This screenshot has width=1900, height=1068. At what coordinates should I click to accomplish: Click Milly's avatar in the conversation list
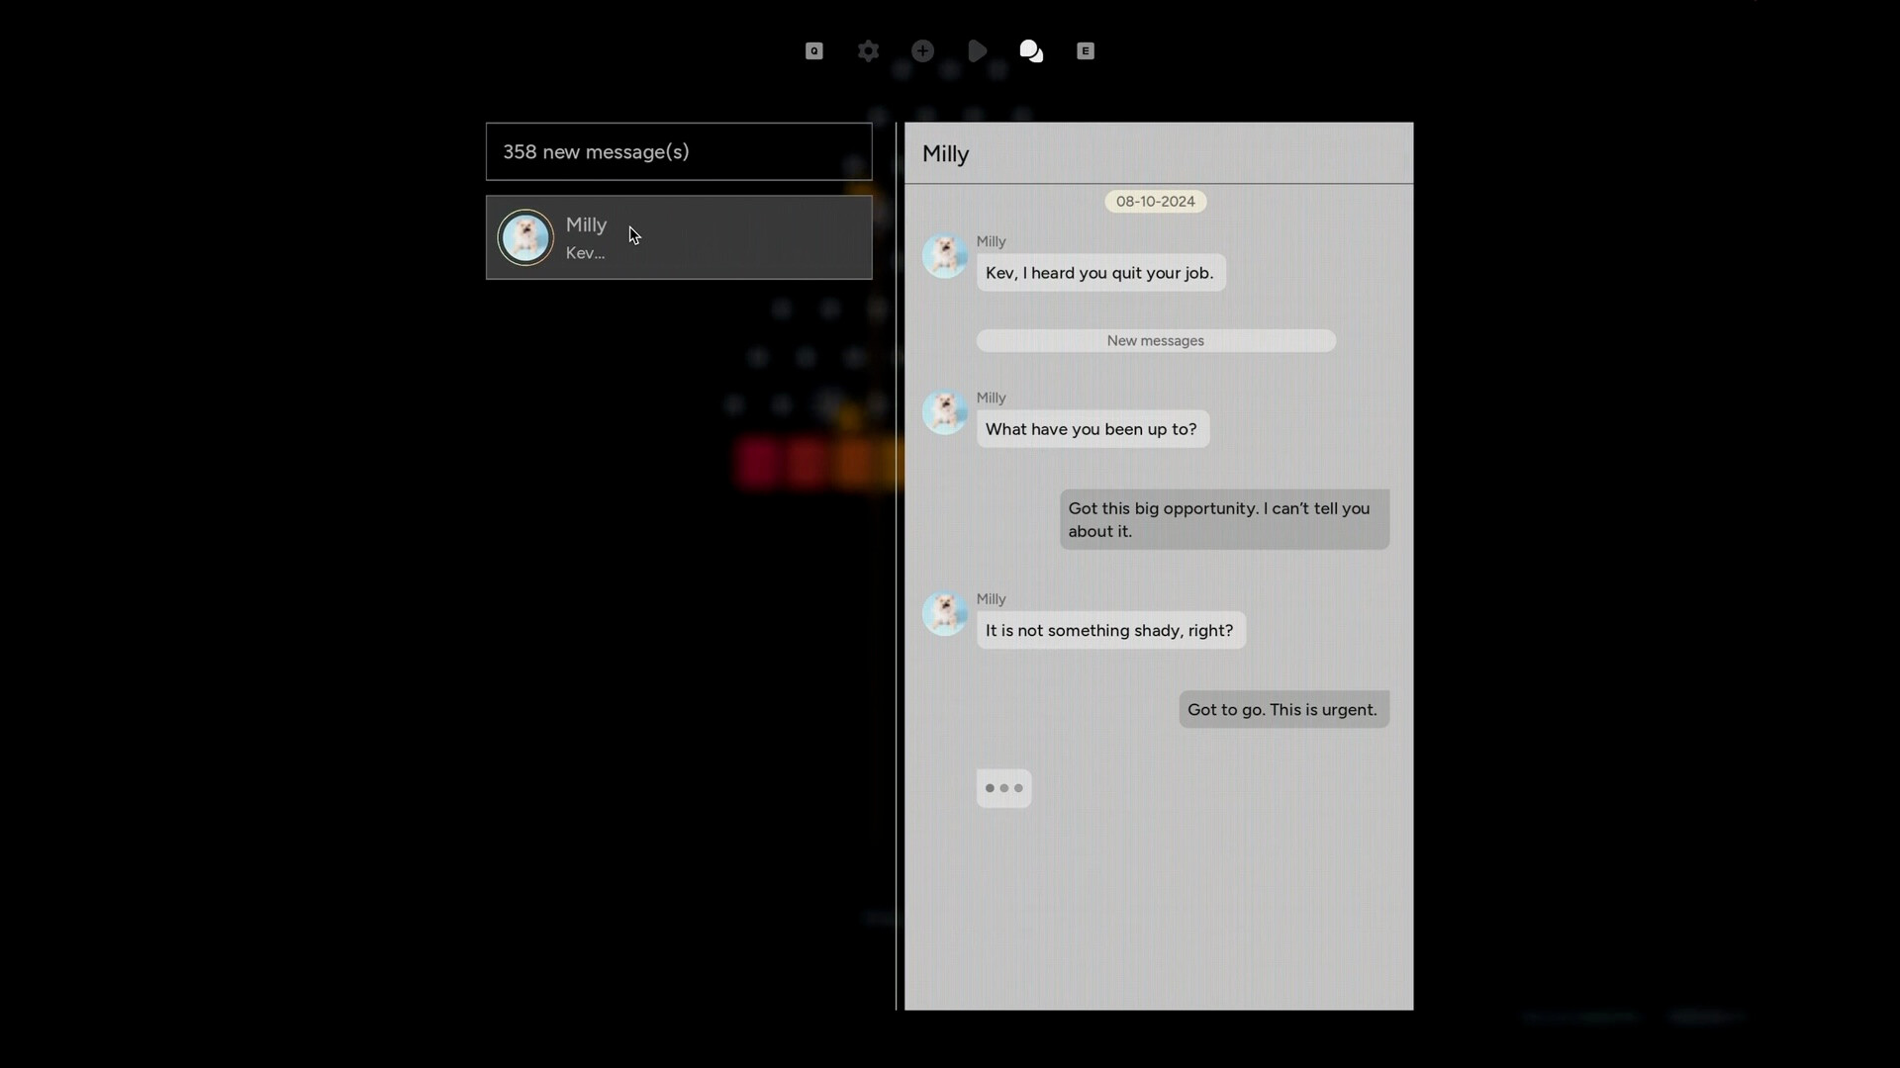tap(525, 237)
